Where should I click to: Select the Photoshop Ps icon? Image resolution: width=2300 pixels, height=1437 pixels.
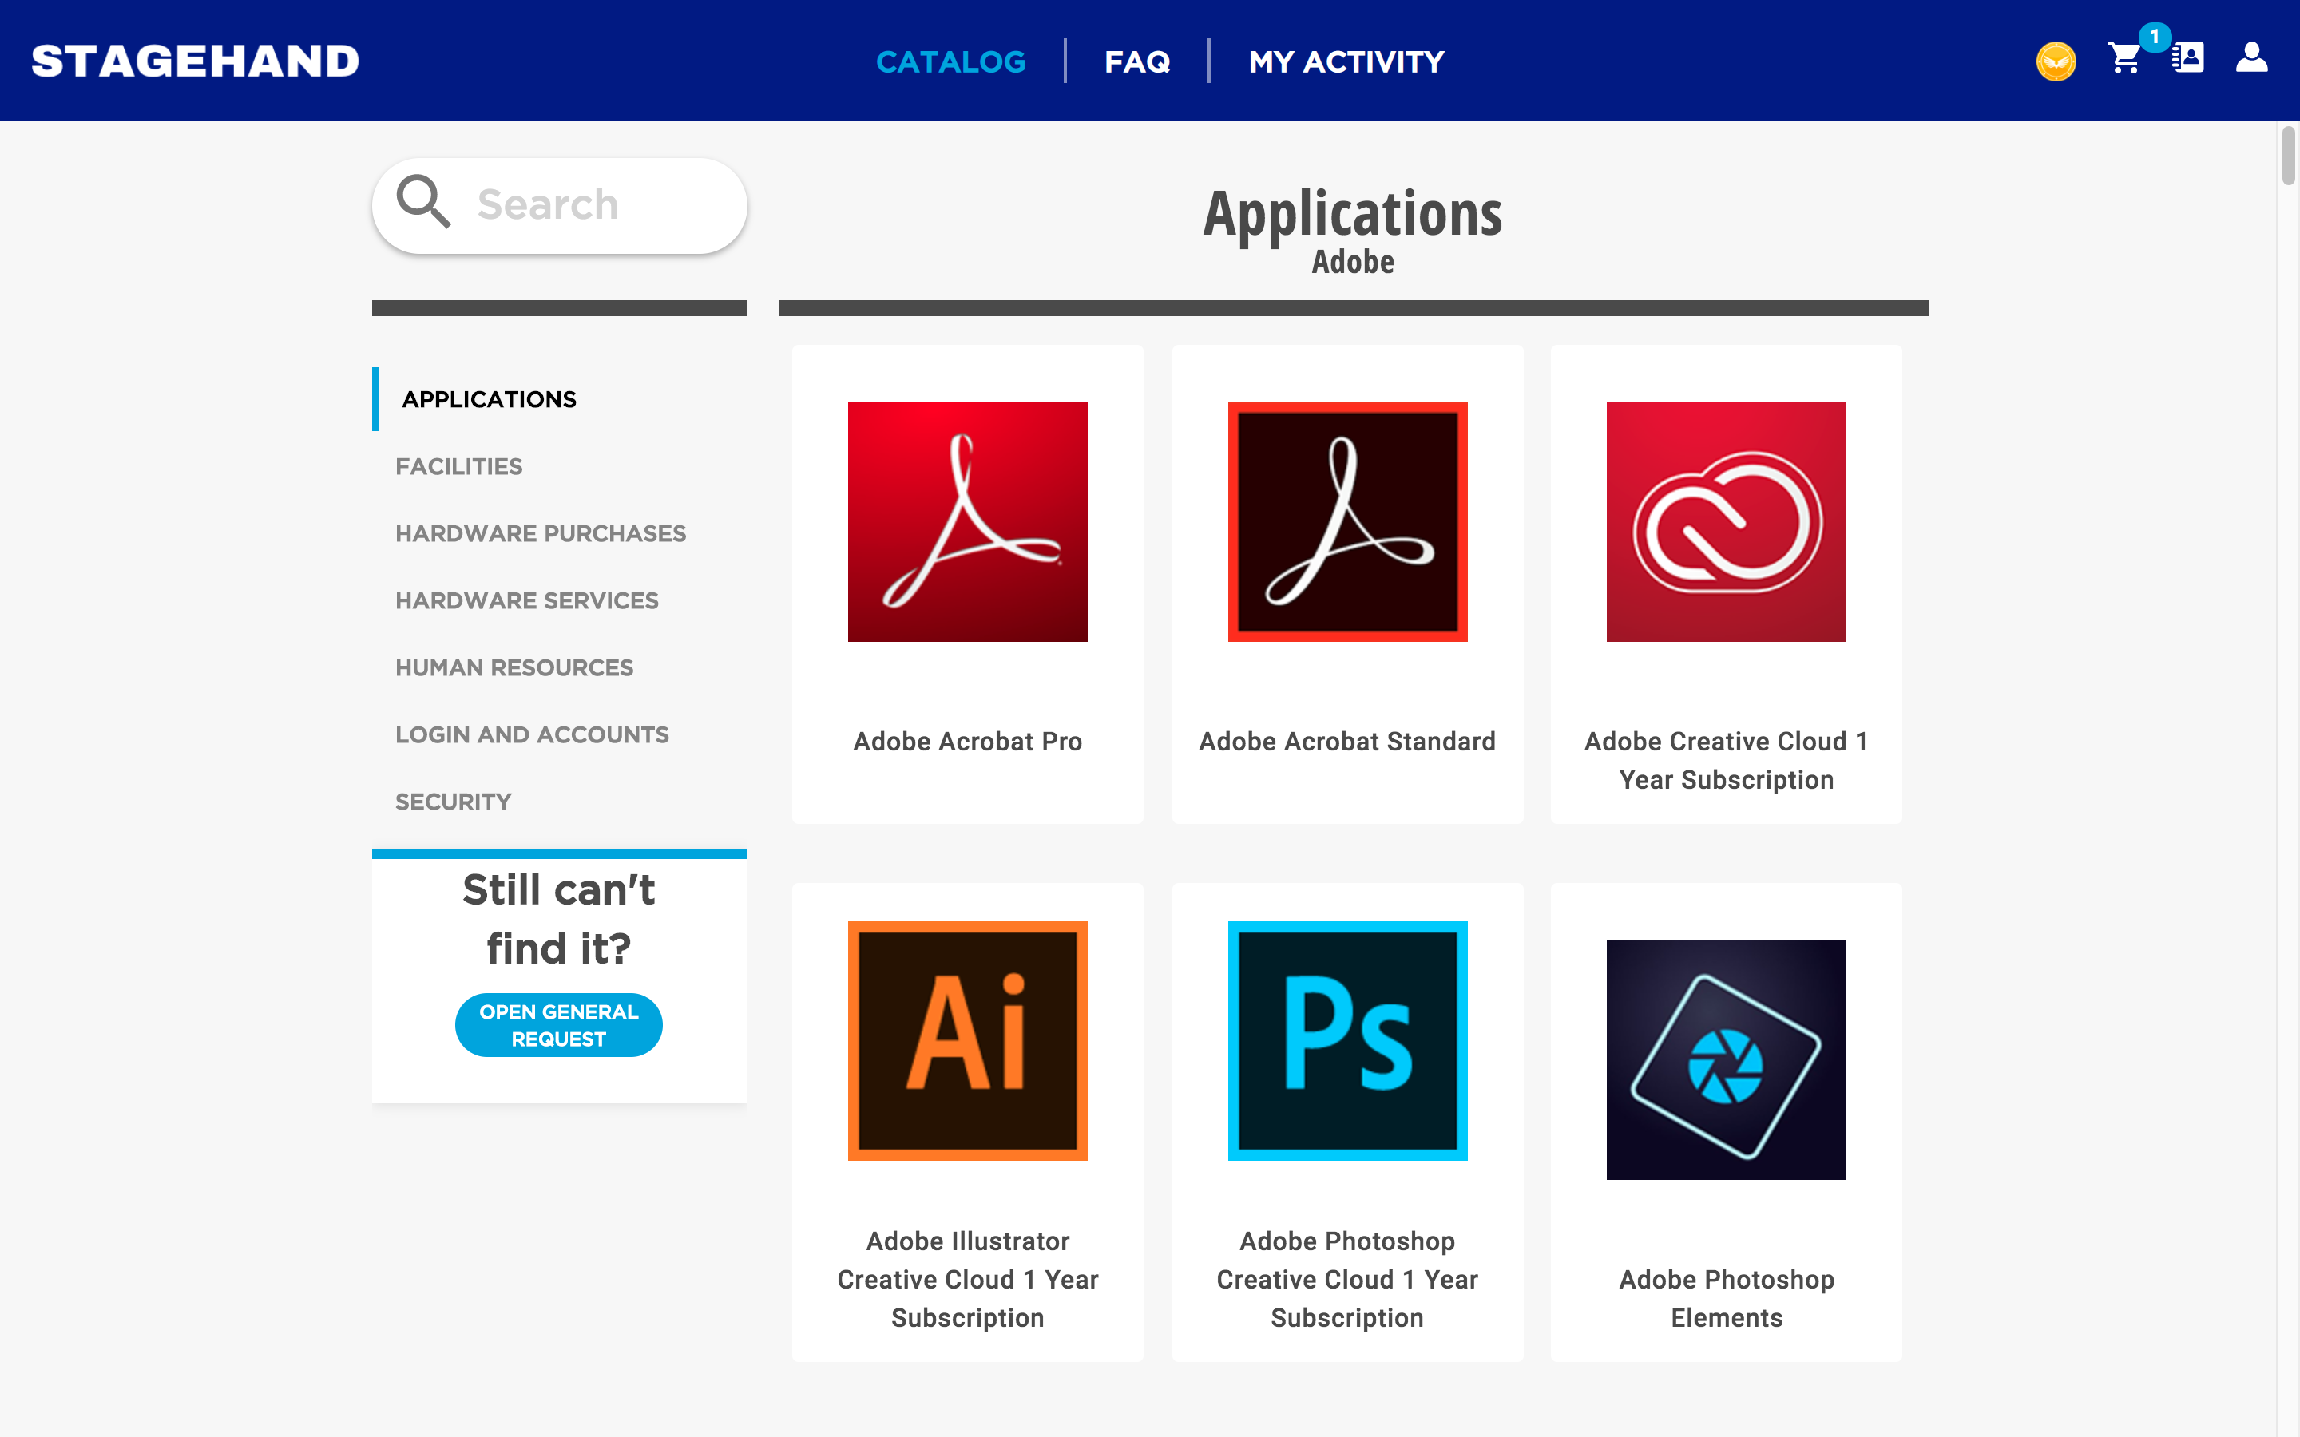1348,1041
